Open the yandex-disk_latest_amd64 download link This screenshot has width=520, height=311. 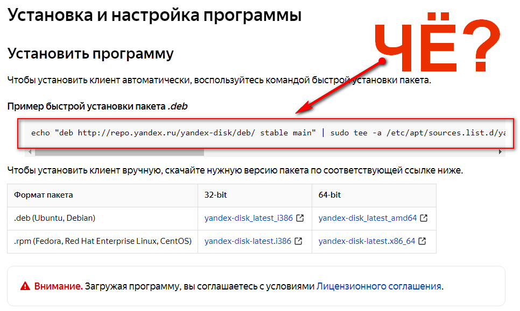click(367, 218)
